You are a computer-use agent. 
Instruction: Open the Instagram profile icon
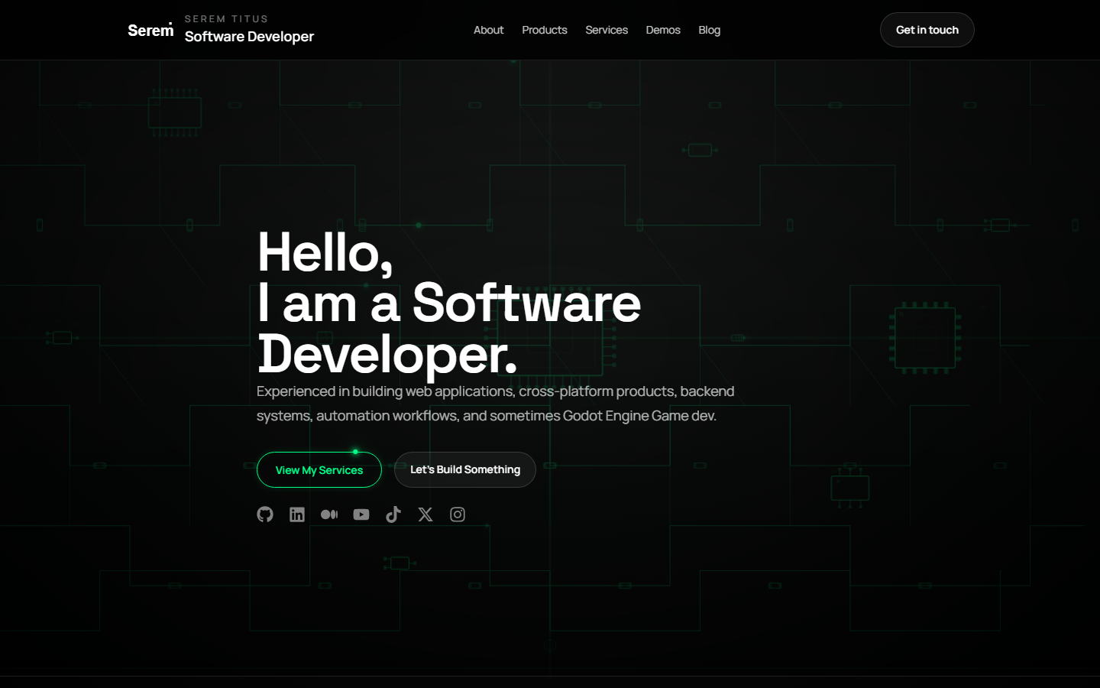[458, 514]
